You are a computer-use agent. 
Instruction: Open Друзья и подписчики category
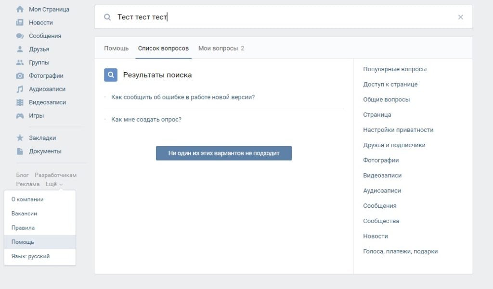pos(394,145)
